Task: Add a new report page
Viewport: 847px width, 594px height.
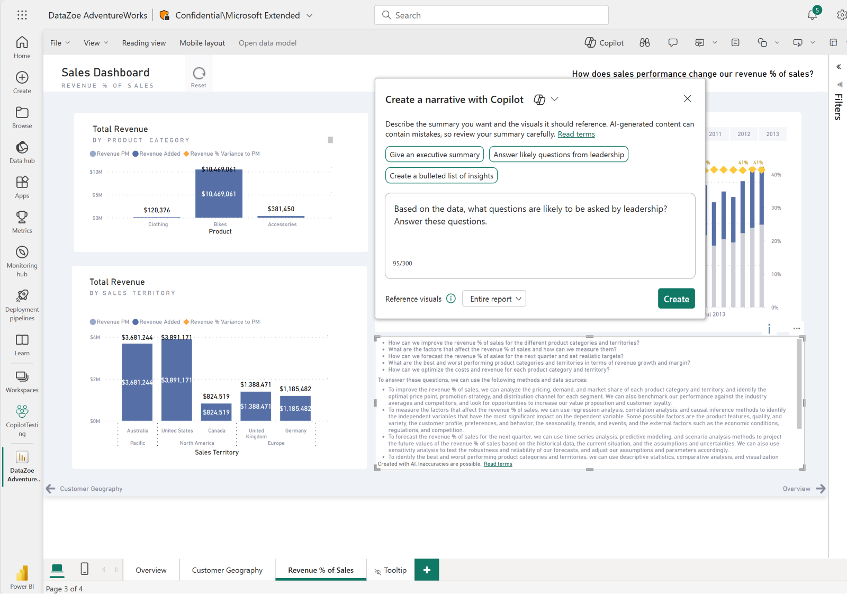Action: point(427,570)
